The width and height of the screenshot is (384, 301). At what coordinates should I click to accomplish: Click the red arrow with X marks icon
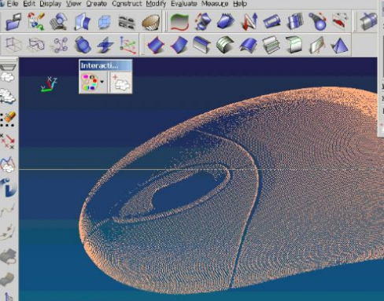click(8, 141)
